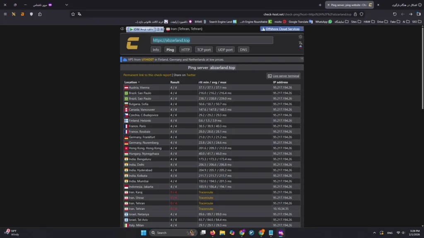
Task: Sort results by Location column header
Action: coord(132,82)
